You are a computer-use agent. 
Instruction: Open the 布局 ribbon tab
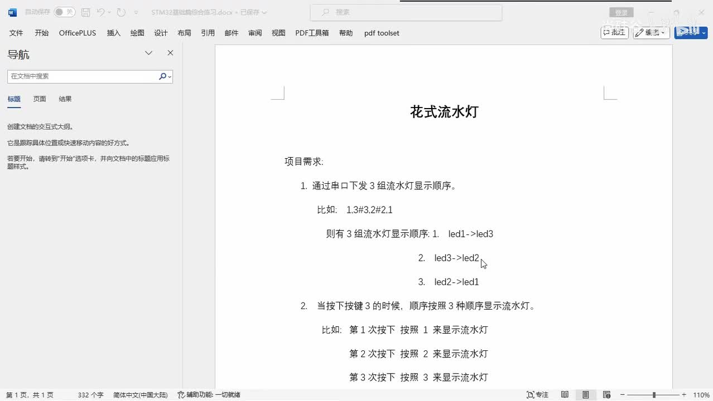pos(184,33)
